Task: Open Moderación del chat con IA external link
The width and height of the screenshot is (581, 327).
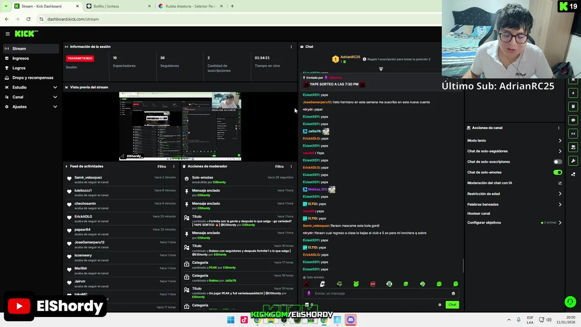Action: coord(560,183)
